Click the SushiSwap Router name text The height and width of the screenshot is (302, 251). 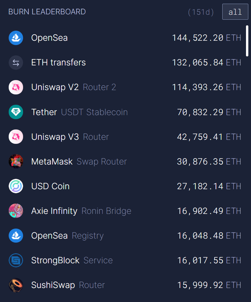point(68,285)
